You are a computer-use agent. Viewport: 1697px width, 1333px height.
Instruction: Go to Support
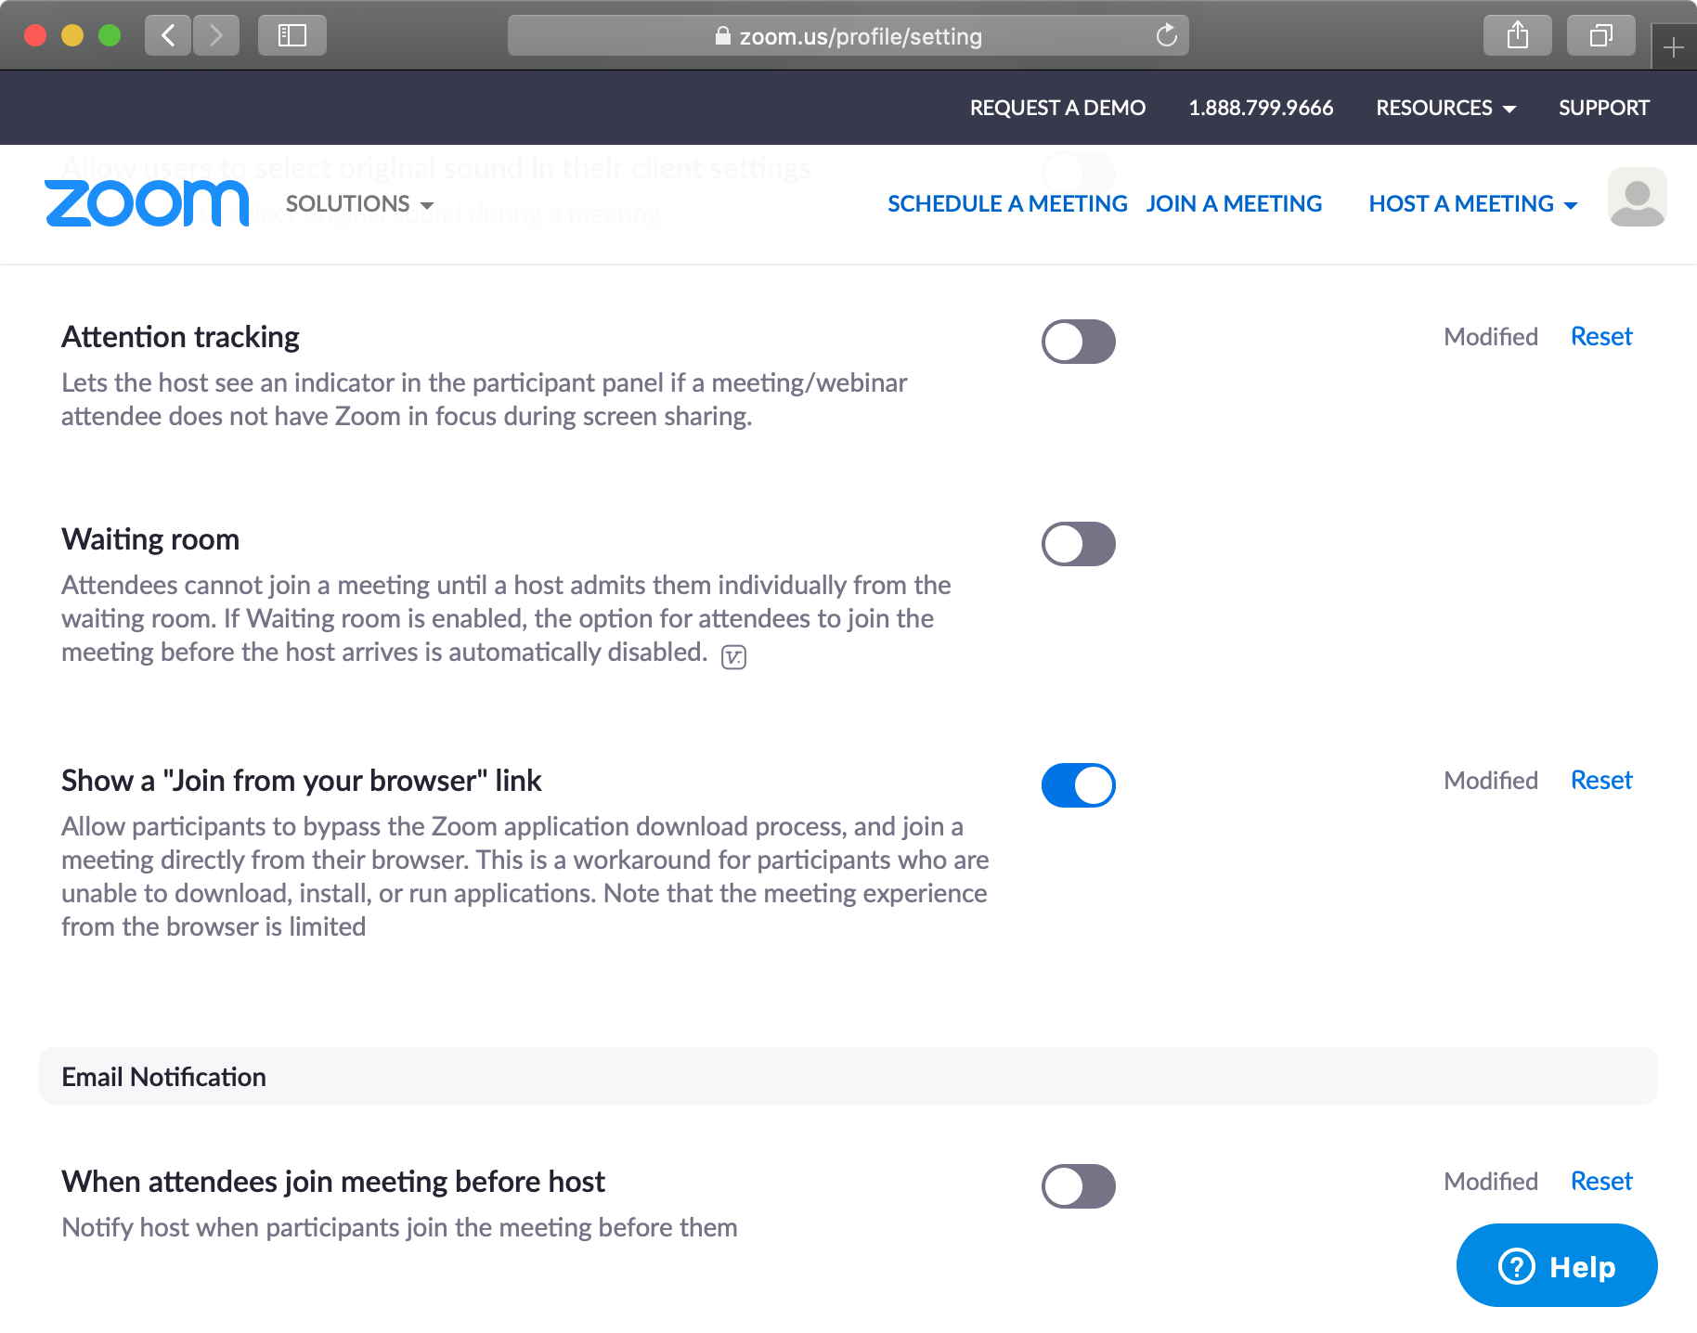coord(1603,108)
